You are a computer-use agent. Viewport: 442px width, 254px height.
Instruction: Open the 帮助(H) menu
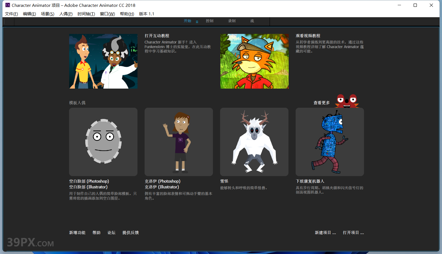[127, 14]
